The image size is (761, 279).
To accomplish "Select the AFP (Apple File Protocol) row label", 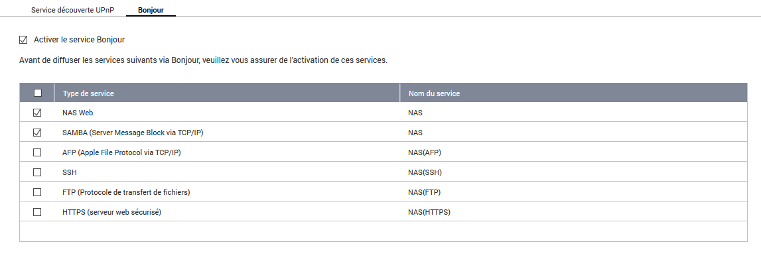I will [x=121, y=152].
